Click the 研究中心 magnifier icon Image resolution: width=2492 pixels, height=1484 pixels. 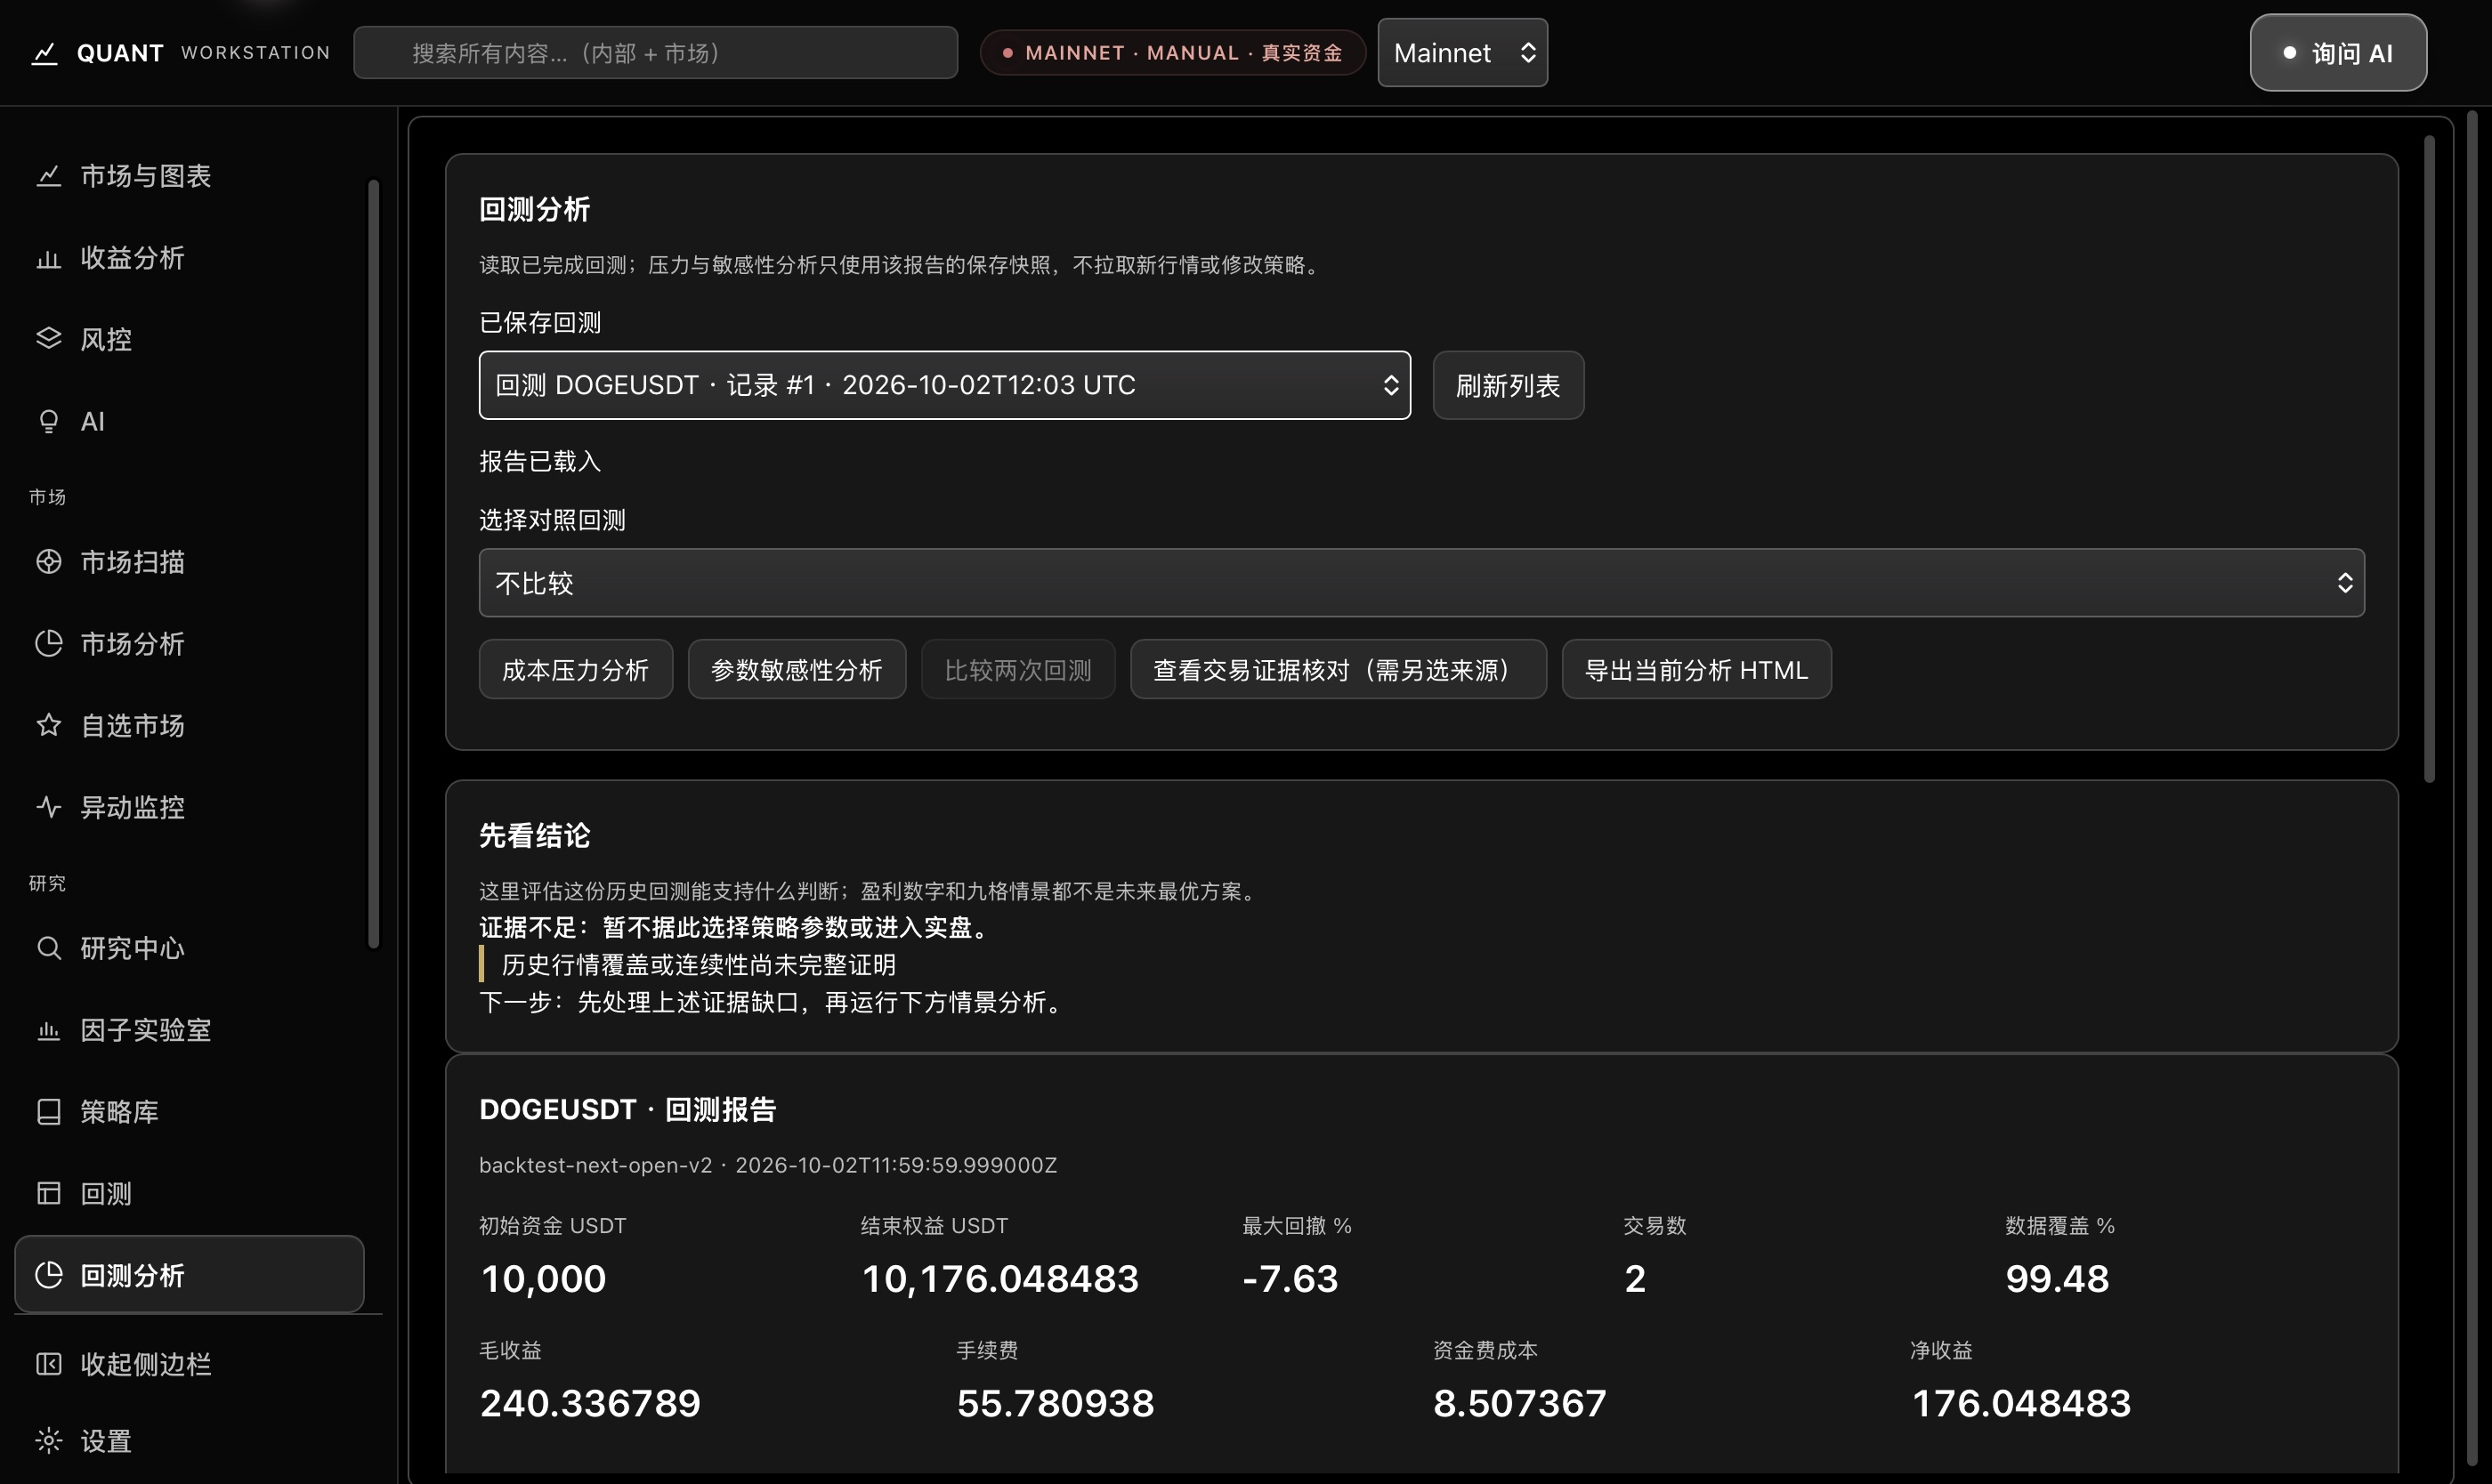pos(48,948)
